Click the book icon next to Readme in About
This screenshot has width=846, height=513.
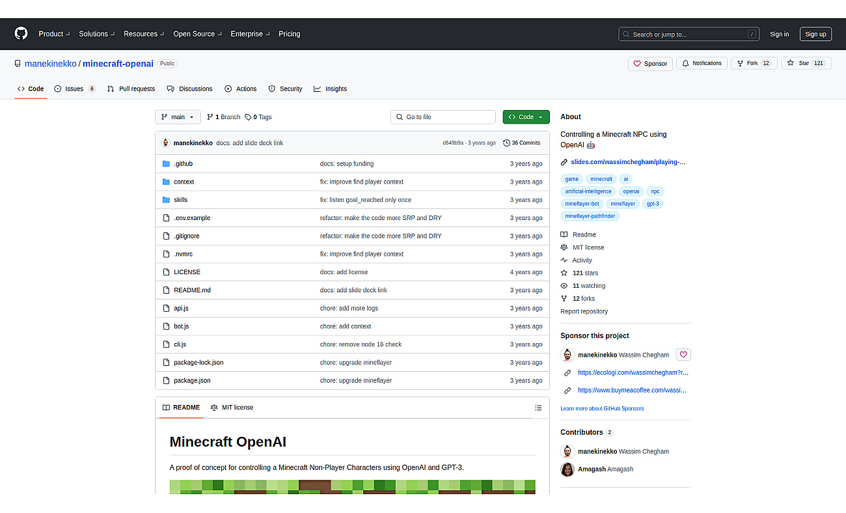tap(564, 234)
